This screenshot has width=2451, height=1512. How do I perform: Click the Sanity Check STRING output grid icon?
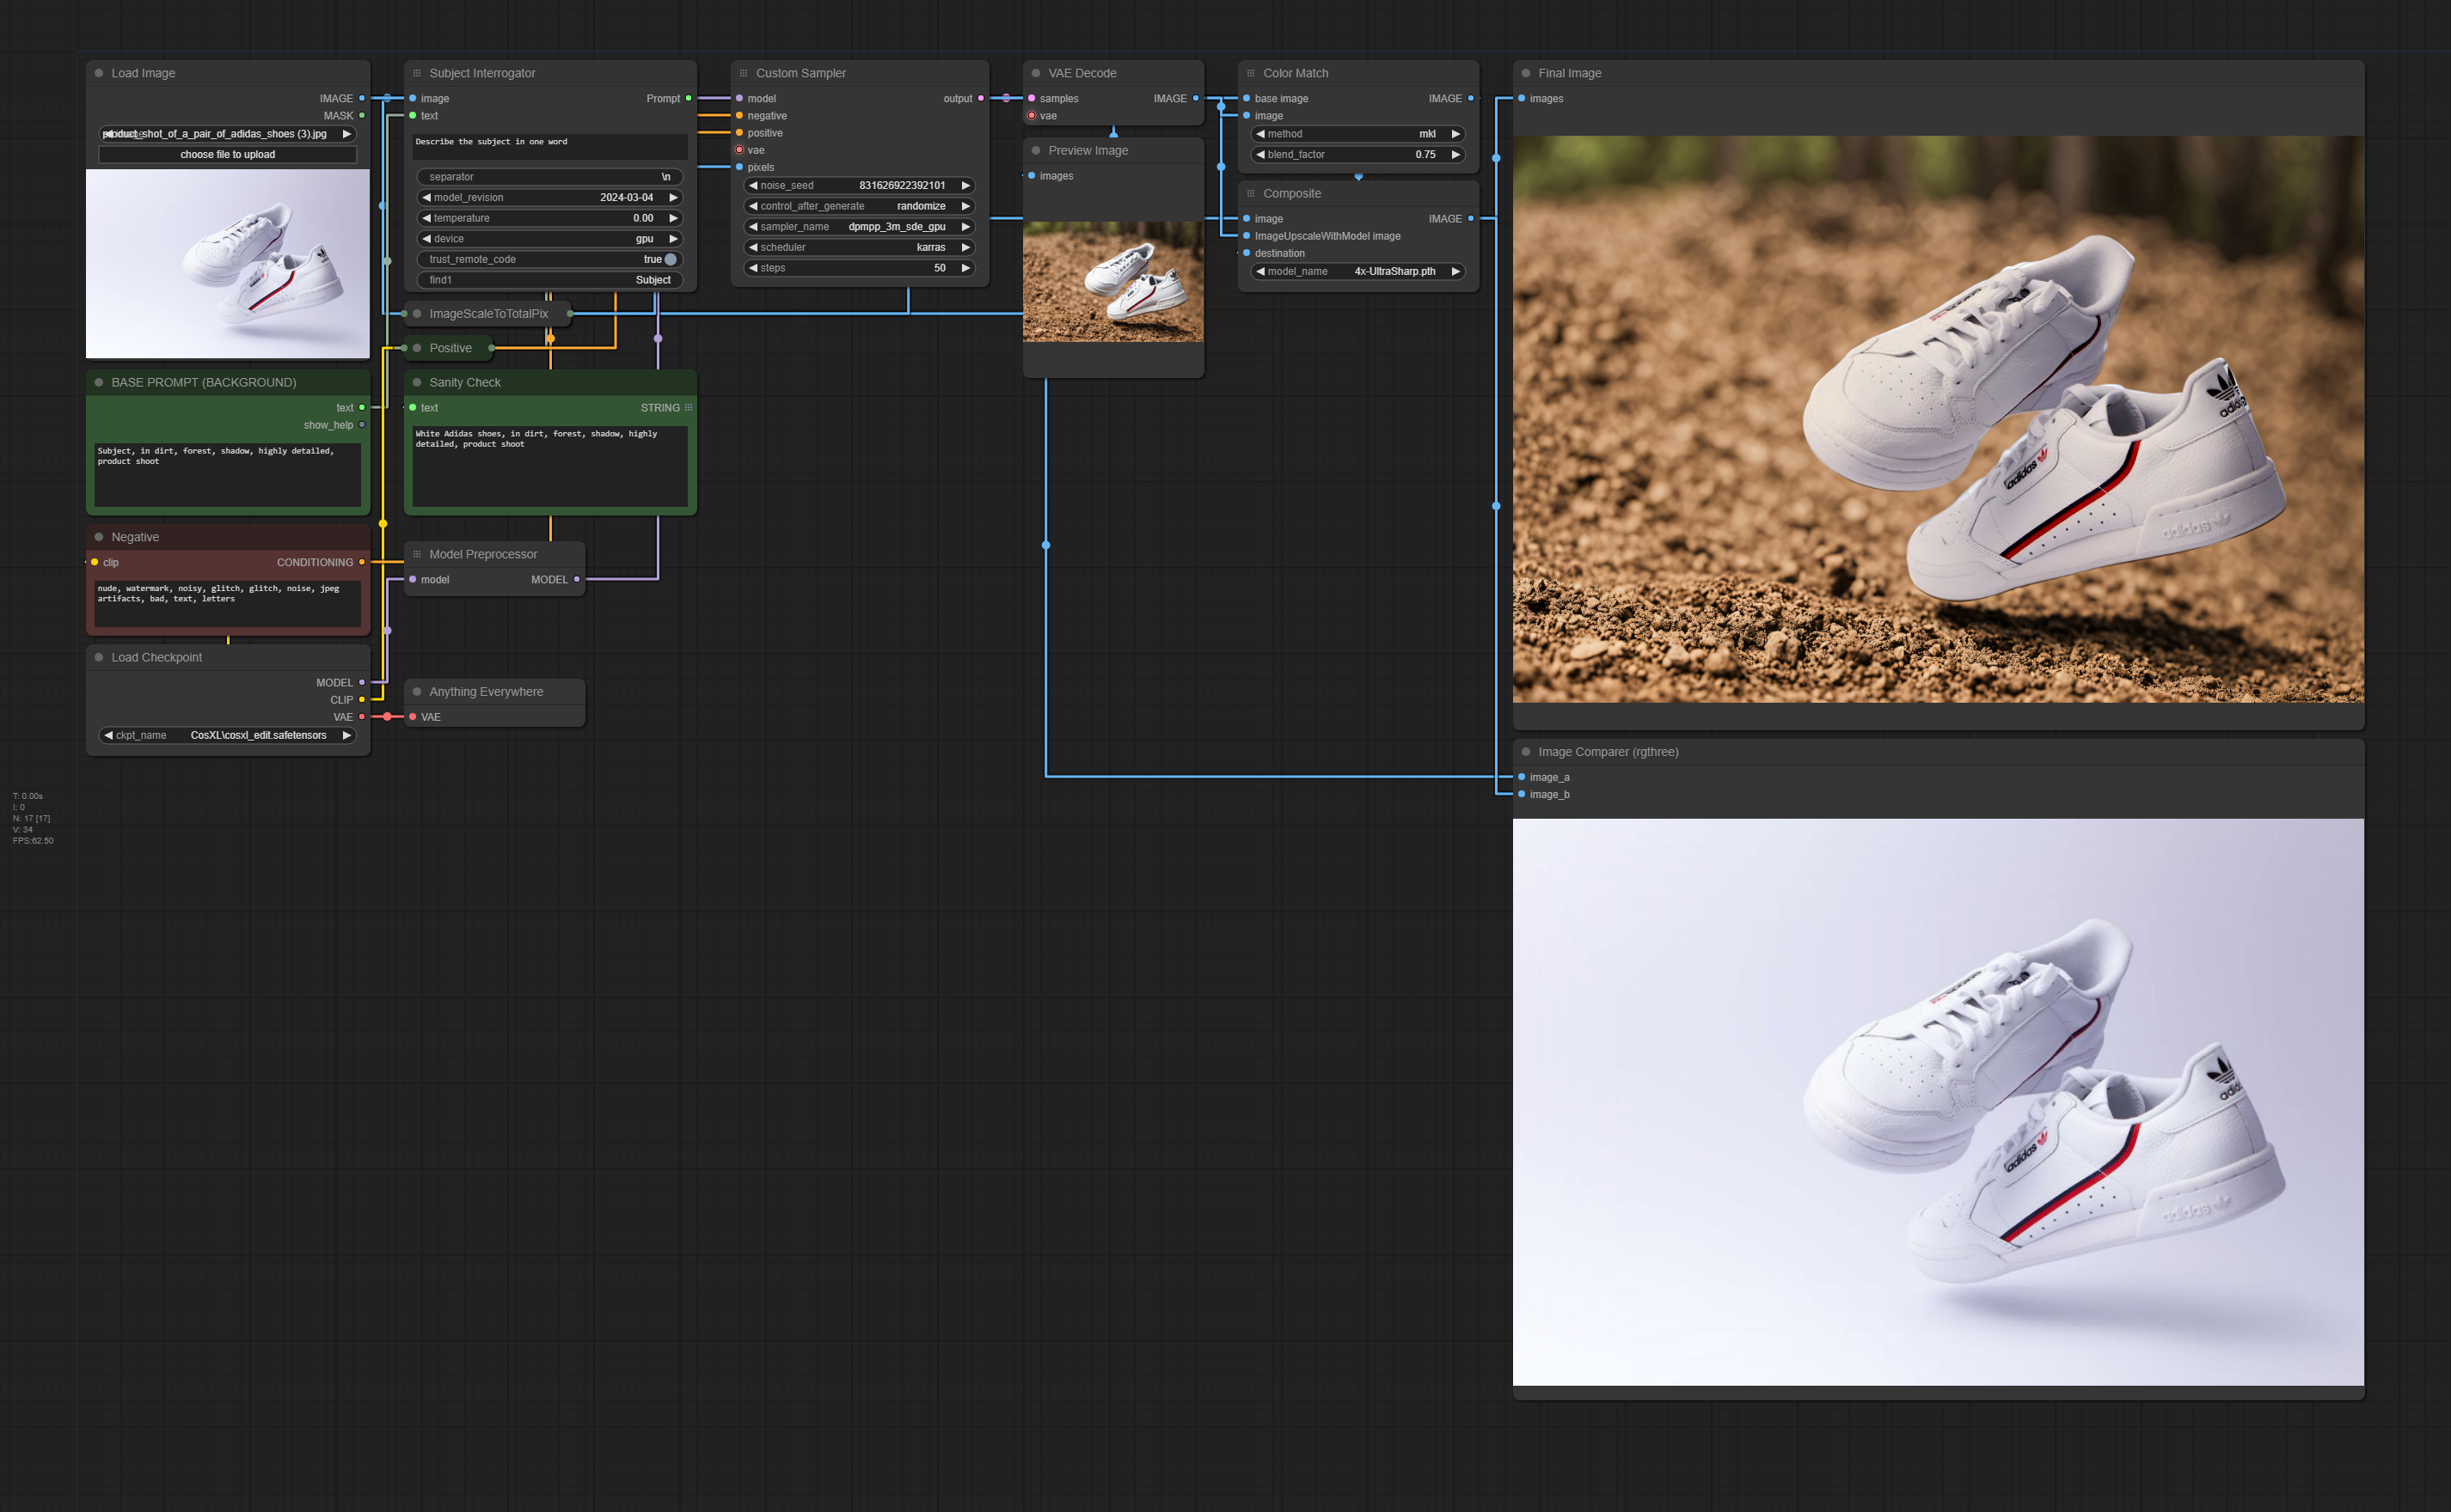[689, 408]
